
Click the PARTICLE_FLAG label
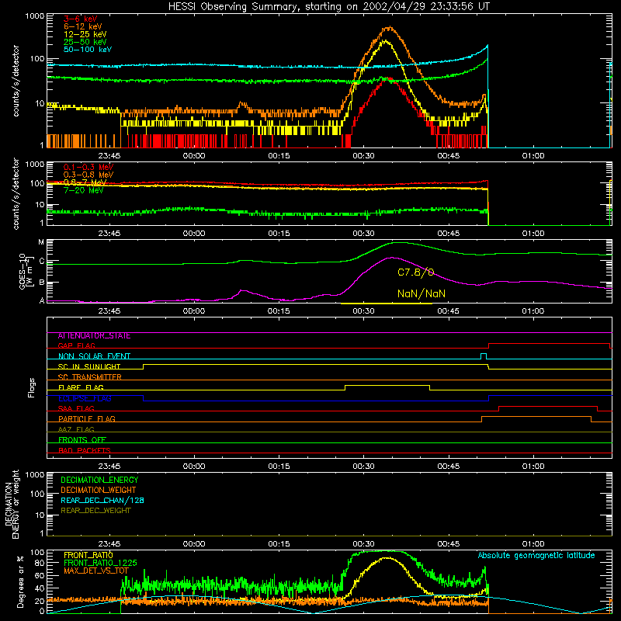[x=87, y=418]
